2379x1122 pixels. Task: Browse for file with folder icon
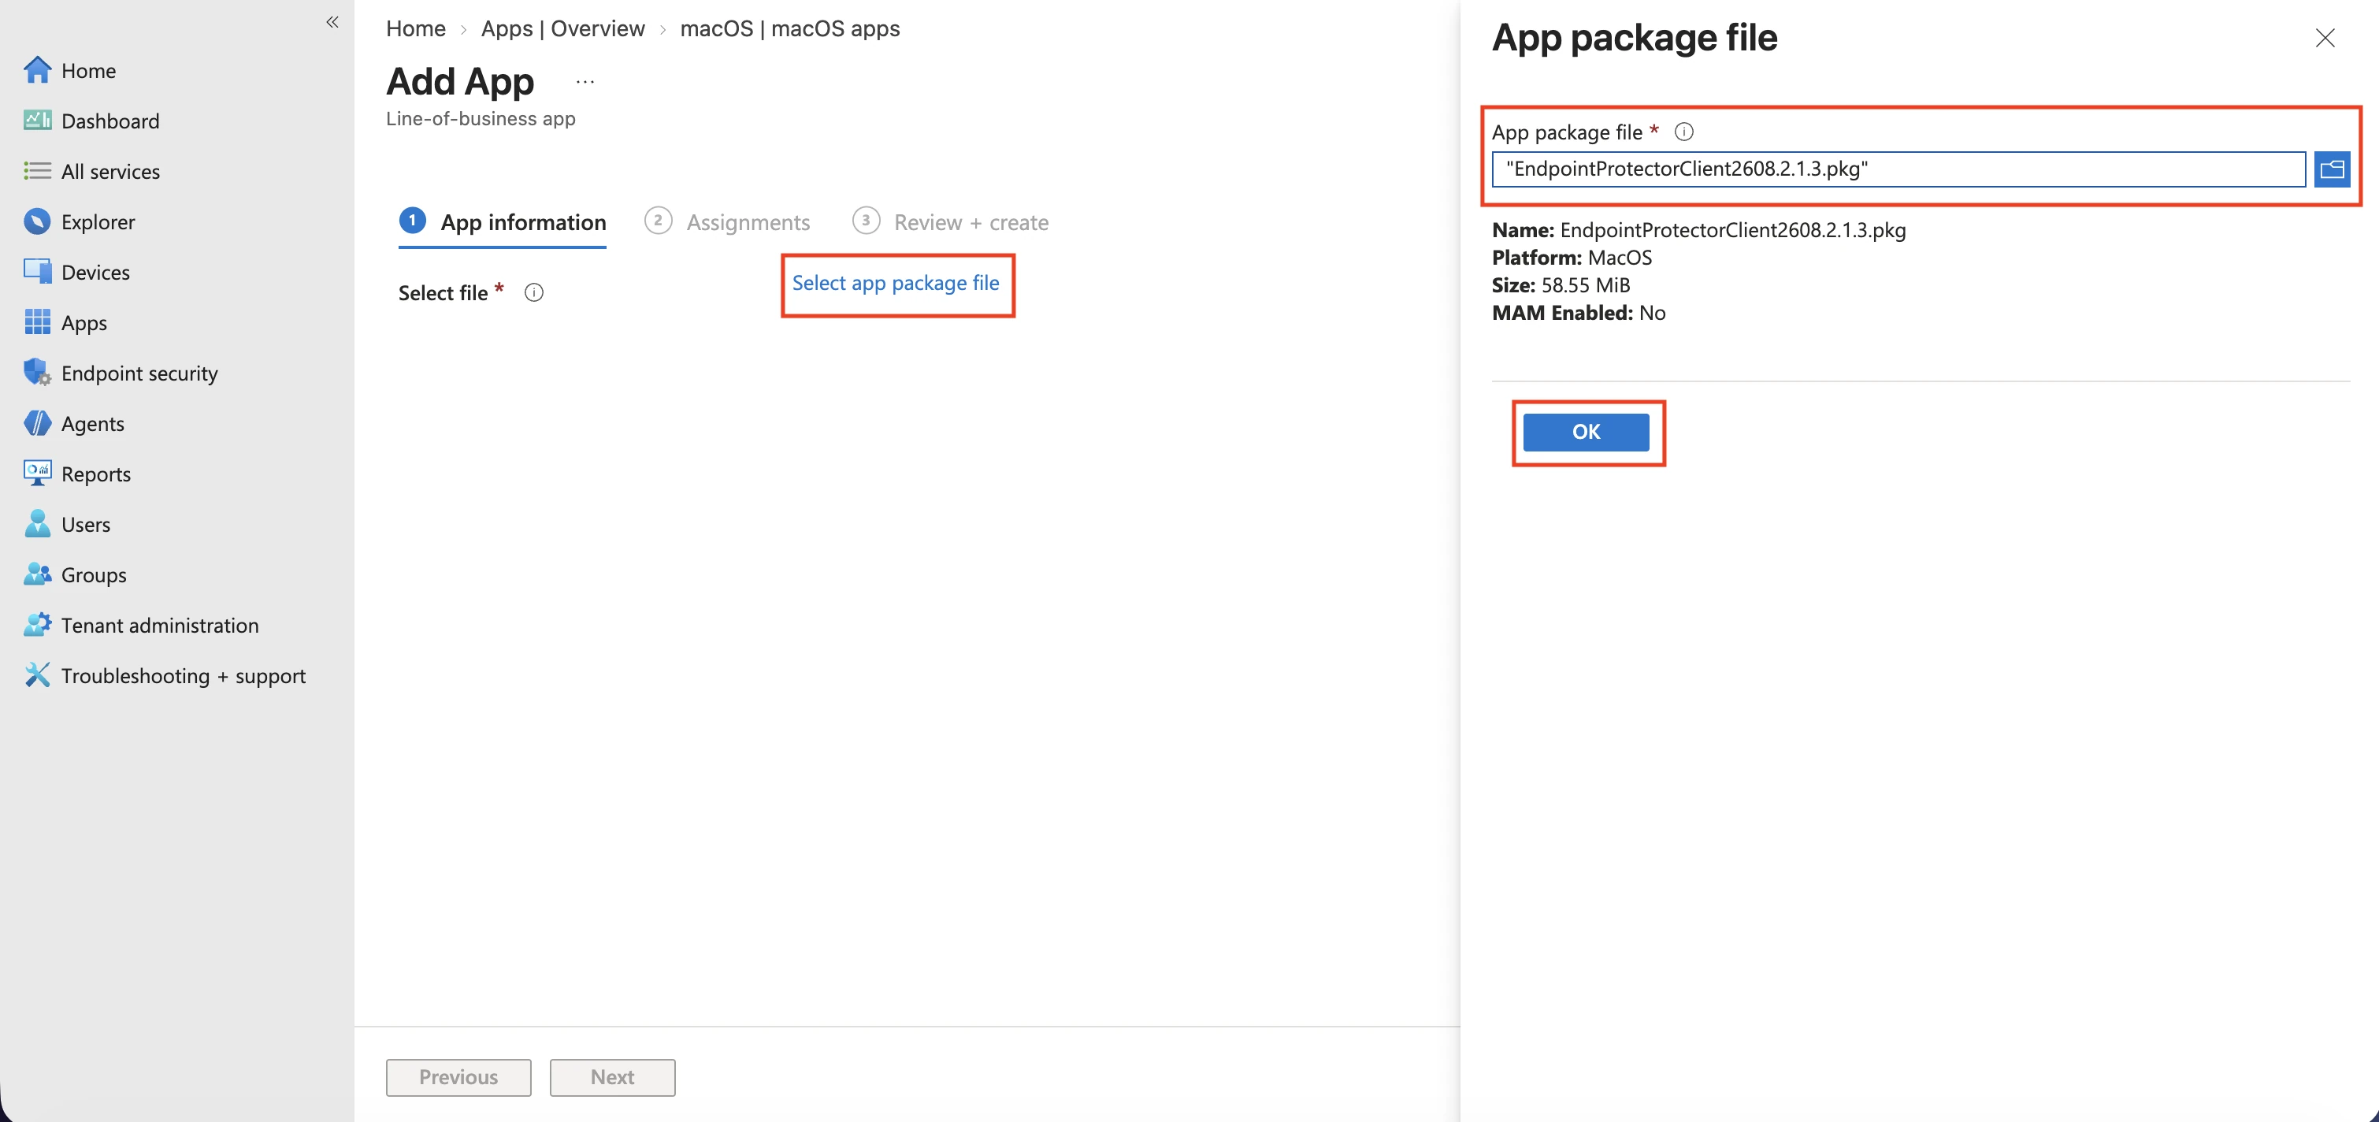coord(2332,169)
